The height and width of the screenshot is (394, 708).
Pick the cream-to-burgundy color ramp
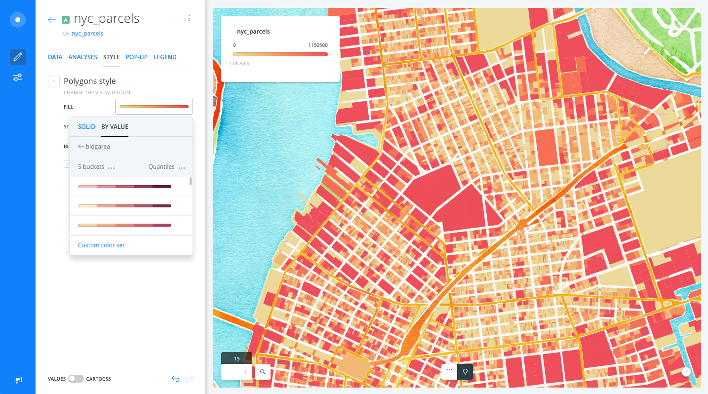pyautogui.click(x=125, y=206)
